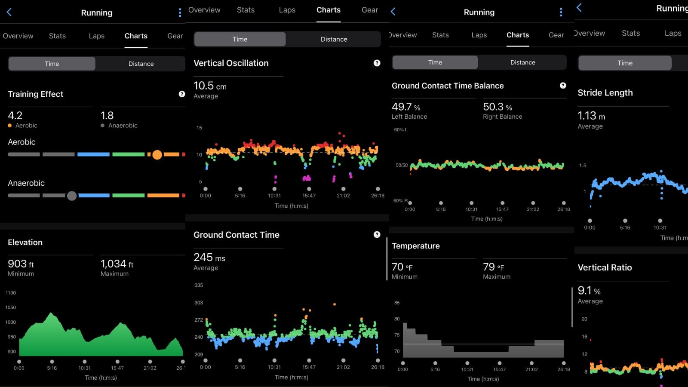Go to Overview tab in first panel

pyautogui.click(x=18, y=36)
